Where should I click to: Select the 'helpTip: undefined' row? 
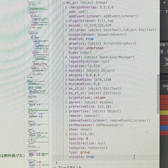[86, 48]
